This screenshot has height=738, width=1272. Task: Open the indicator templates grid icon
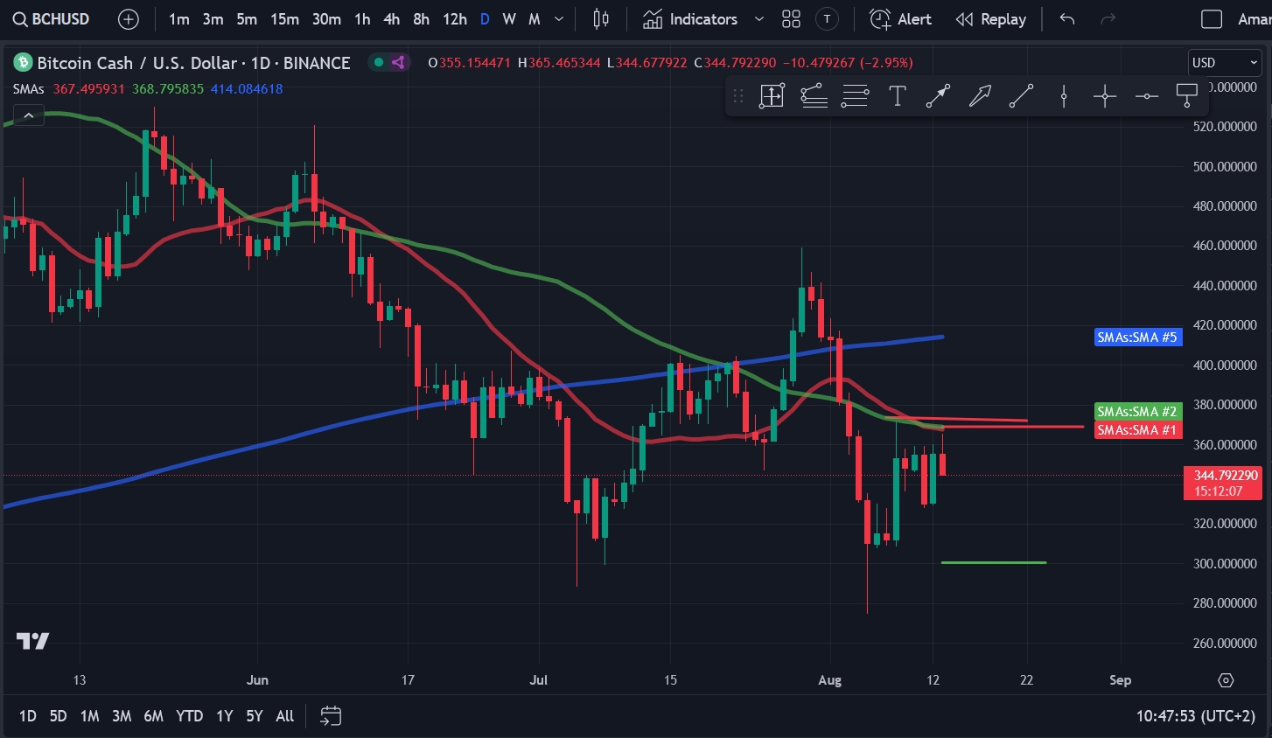(791, 19)
